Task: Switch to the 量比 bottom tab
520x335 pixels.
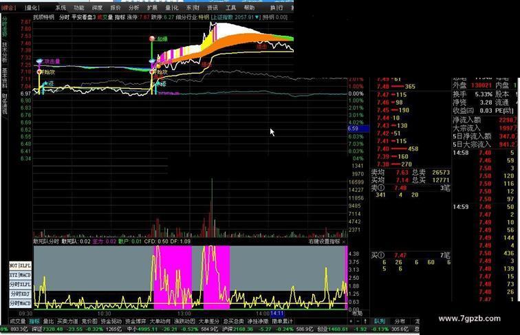Action: (x=48, y=321)
